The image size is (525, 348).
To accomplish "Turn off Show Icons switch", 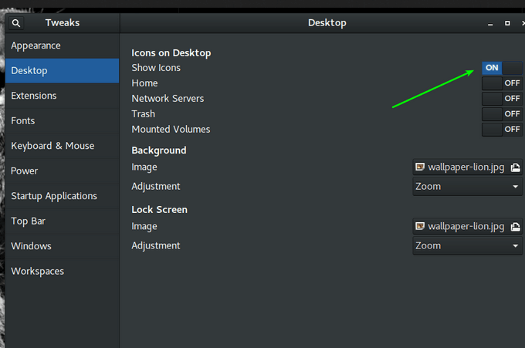I will (x=502, y=68).
